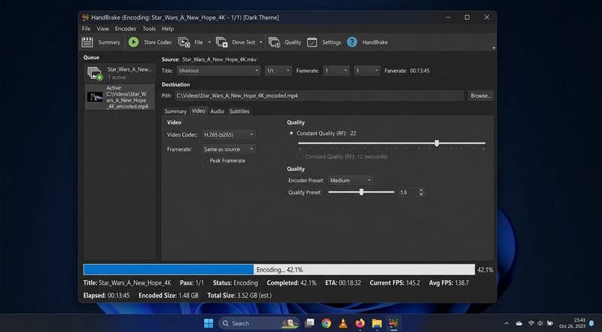Click the Drive Test toolbar icon
The width and height of the screenshot is (602, 332).
[x=222, y=42]
